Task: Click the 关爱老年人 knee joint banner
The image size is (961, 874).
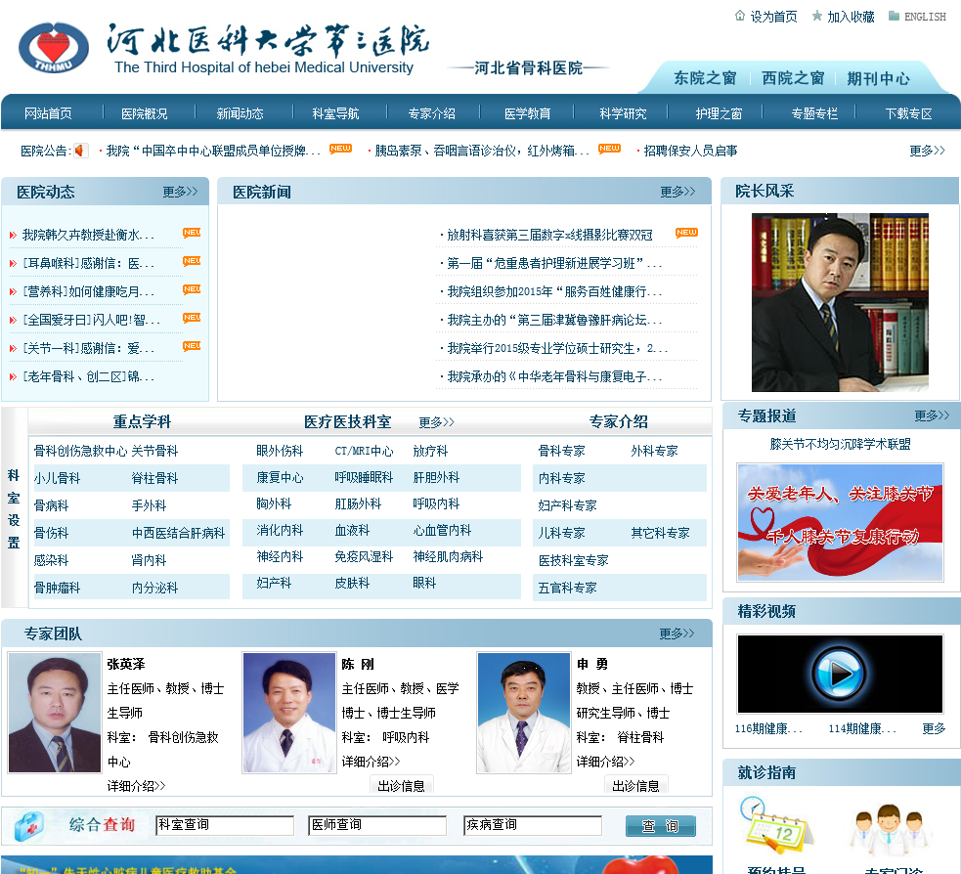Action: (x=840, y=522)
